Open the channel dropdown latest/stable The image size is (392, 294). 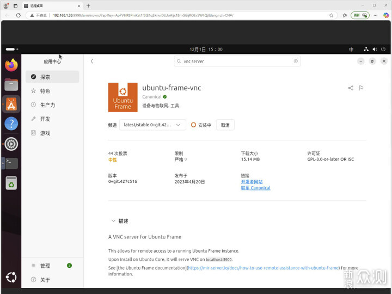tap(152, 125)
